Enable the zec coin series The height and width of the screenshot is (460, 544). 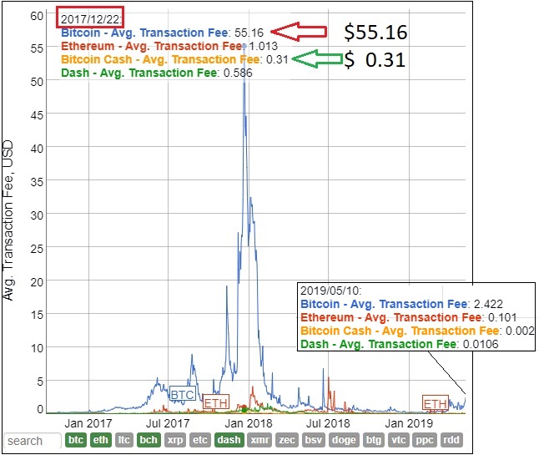[287, 440]
